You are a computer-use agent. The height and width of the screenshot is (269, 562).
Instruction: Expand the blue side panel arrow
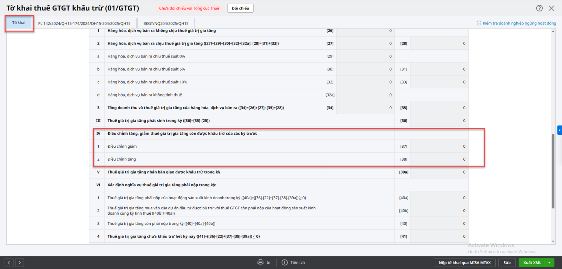tap(560, 130)
